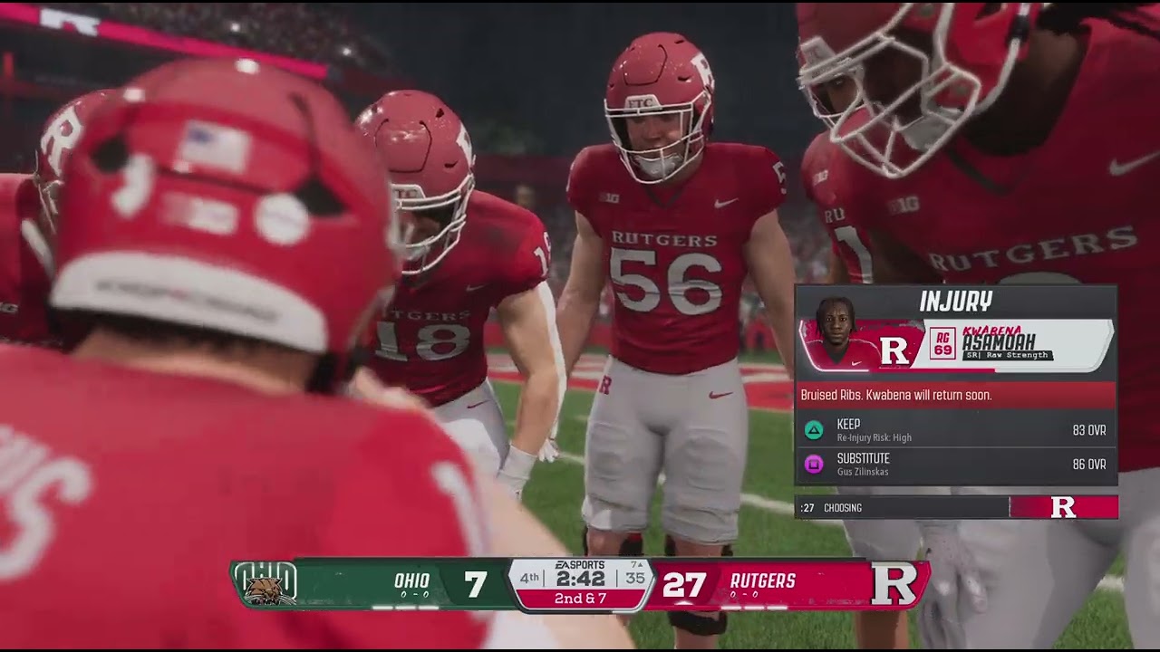The height and width of the screenshot is (652, 1160).
Task: Click the RG 69 position badge
Action: pyautogui.click(x=942, y=343)
